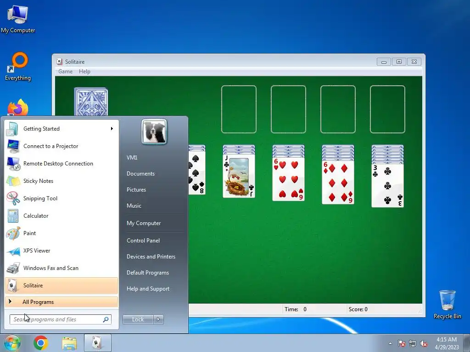Viewport: 470px width, 352px height.
Task: Click the Solitaire card icon in Start menu
Action: click(12, 285)
